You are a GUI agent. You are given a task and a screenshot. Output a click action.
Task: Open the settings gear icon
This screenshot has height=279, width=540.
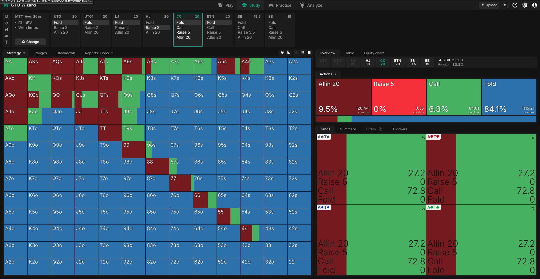(525, 5)
